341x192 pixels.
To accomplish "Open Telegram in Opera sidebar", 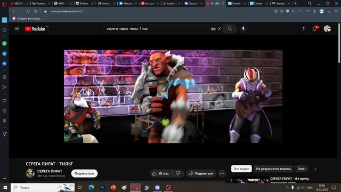I will pyautogui.click(x=4, y=53).
